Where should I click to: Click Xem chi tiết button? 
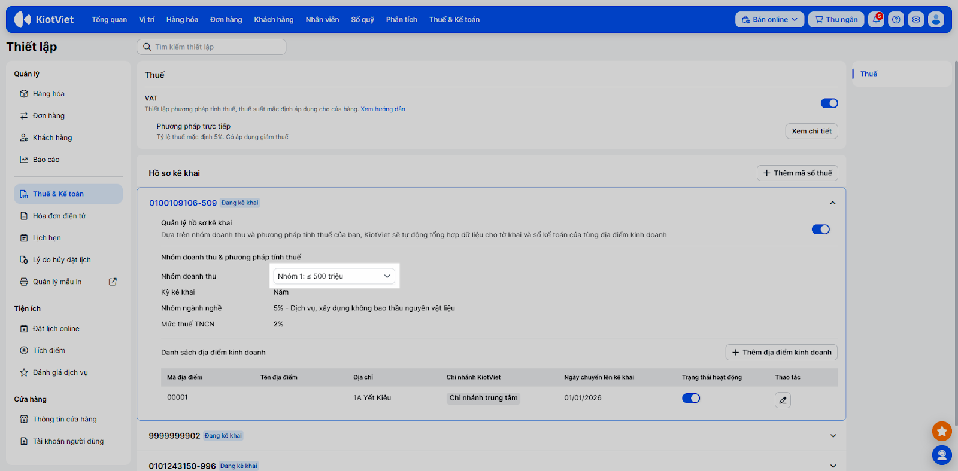(x=811, y=131)
